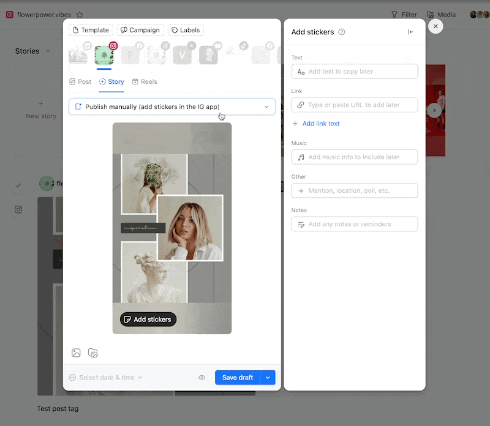Select the Instagram profile avatar

coord(104,56)
